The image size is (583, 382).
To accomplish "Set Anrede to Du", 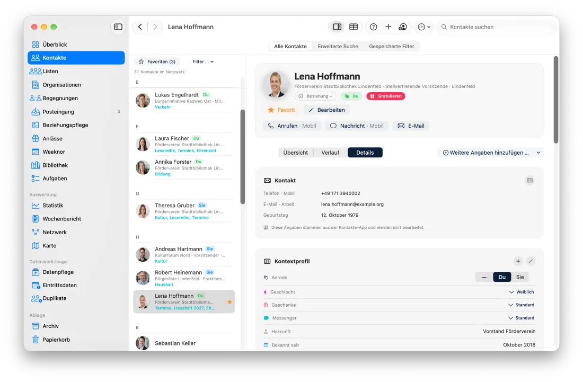I will [502, 277].
